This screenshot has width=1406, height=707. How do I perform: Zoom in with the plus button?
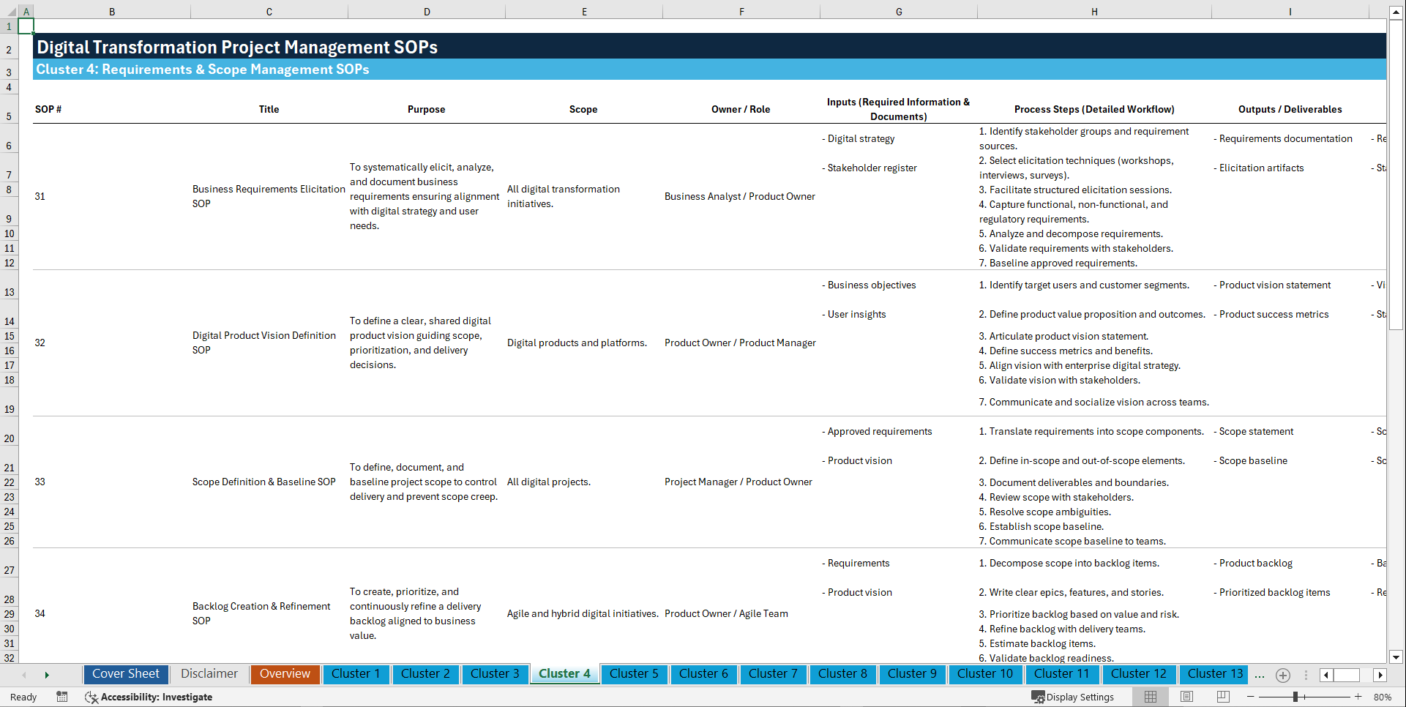click(x=1358, y=697)
